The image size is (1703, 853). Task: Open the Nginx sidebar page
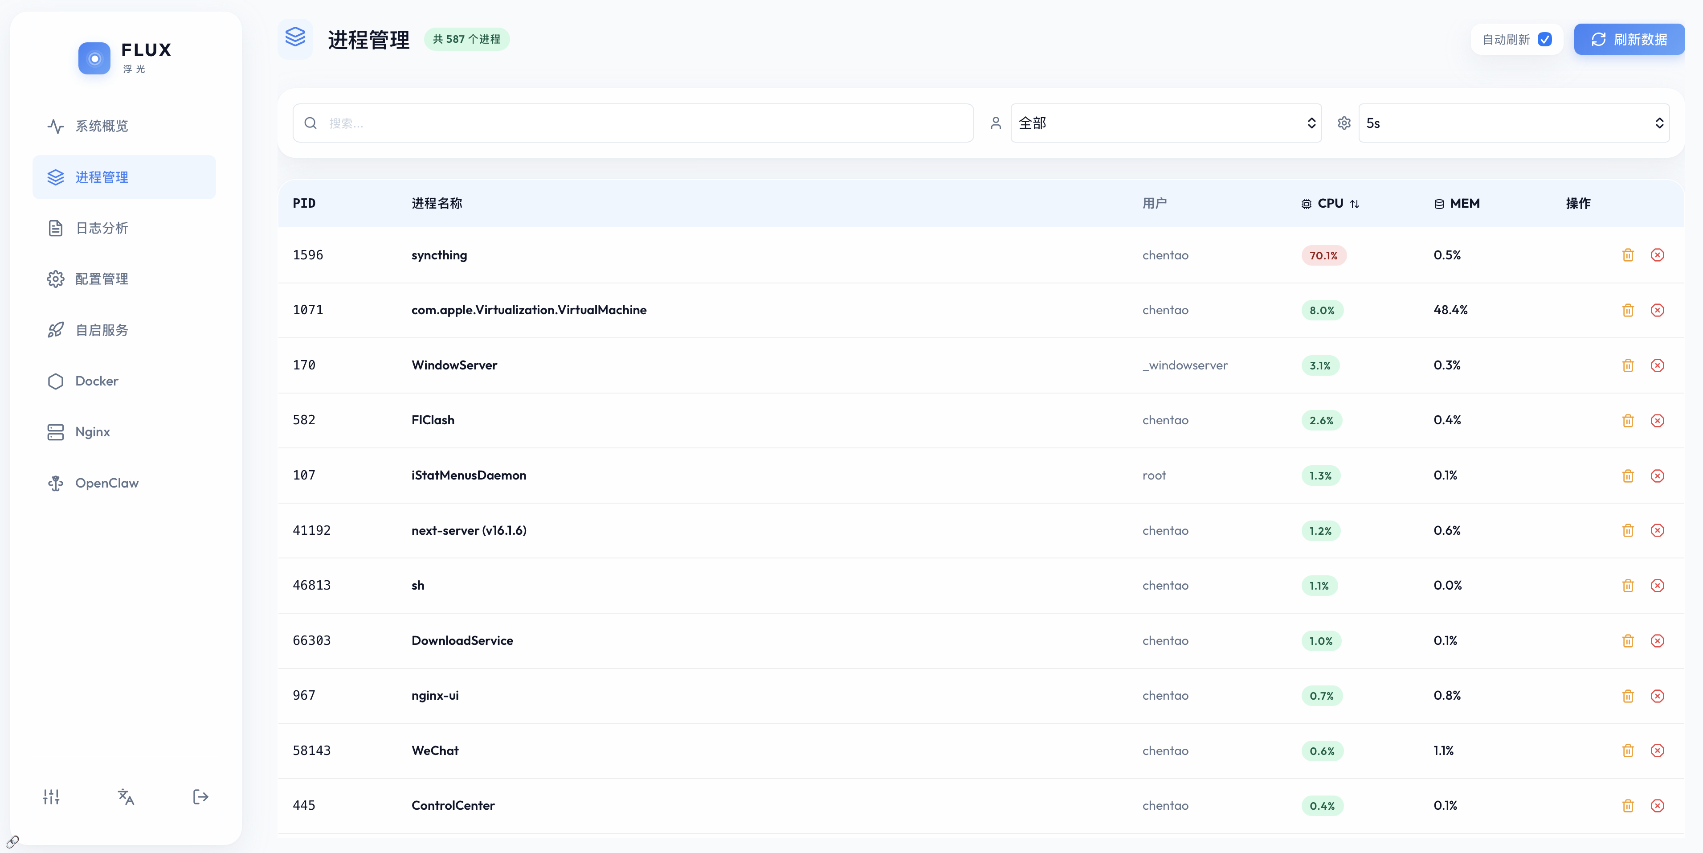[93, 432]
